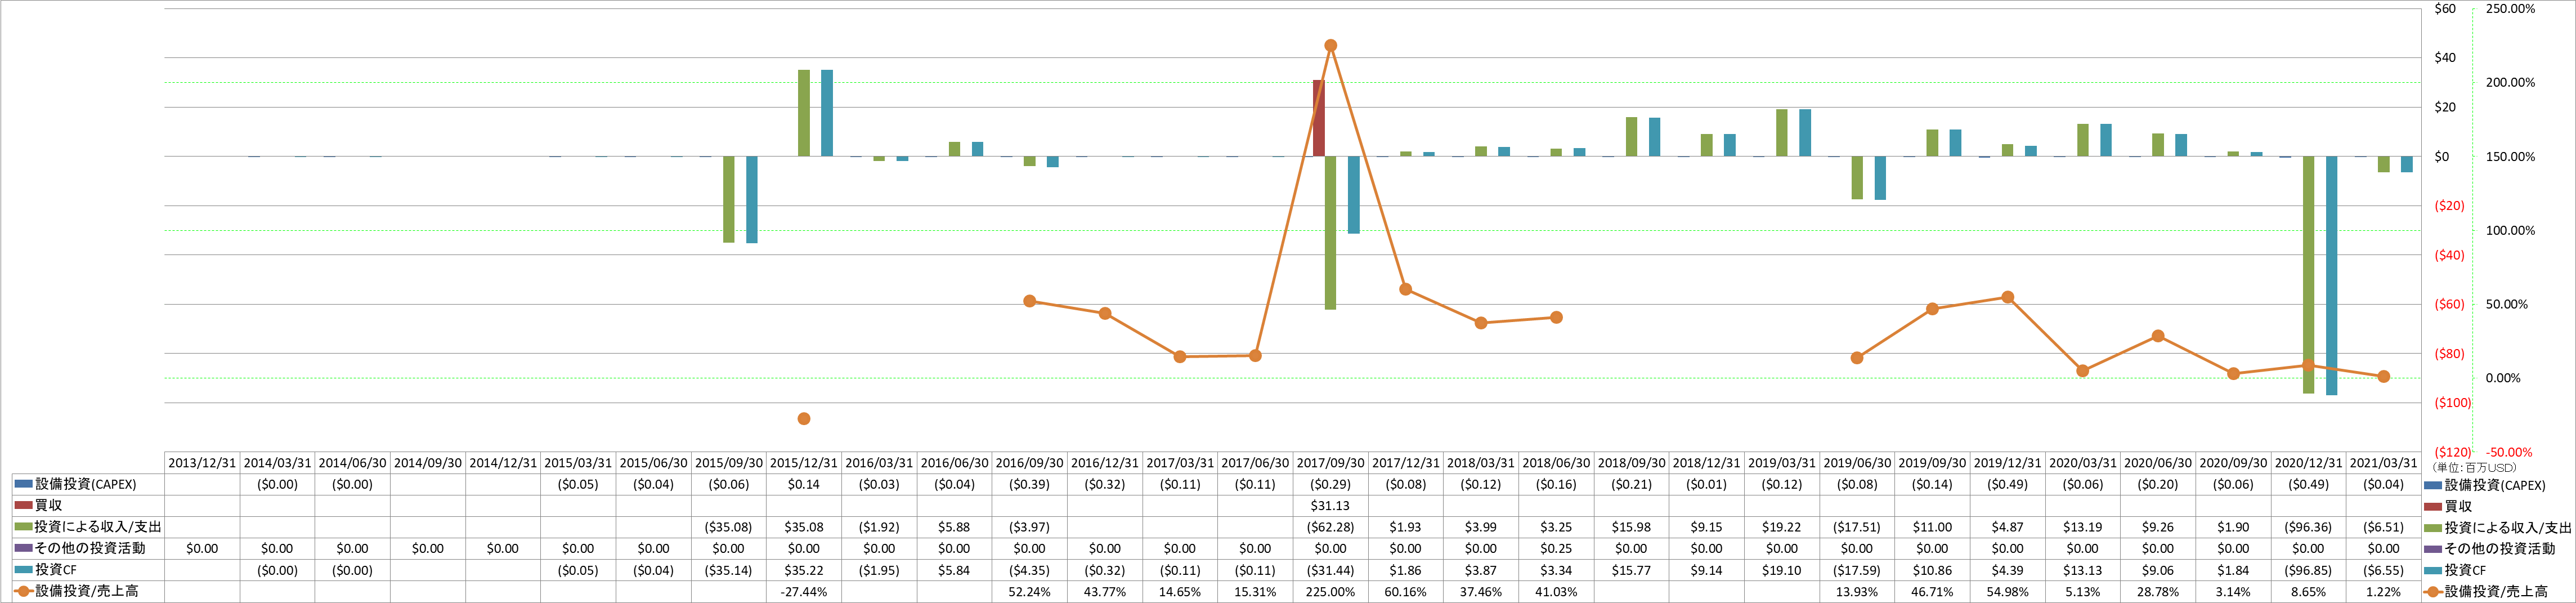The width and height of the screenshot is (2576, 603).
Task: Click the ($31.44) 投資CF cell
Action: pyautogui.click(x=1330, y=570)
